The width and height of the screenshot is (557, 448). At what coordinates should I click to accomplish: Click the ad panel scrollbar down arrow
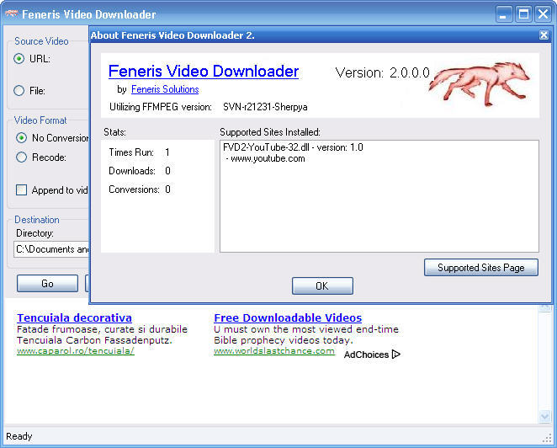pos(544,416)
